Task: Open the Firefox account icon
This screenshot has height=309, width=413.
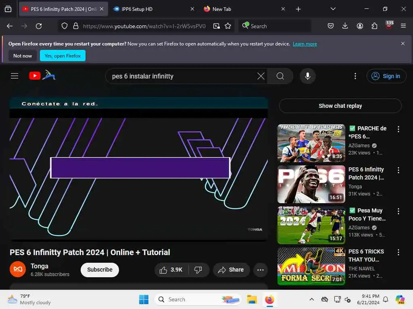Action: tap(360, 26)
